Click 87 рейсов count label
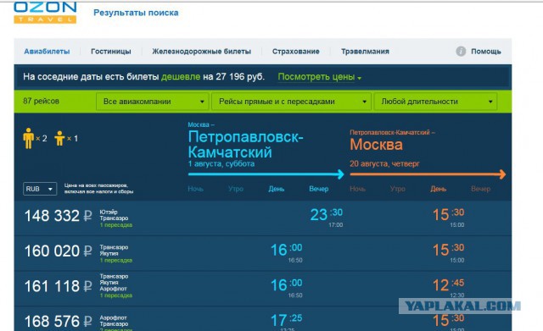 pyautogui.click(x=42, y=102)
